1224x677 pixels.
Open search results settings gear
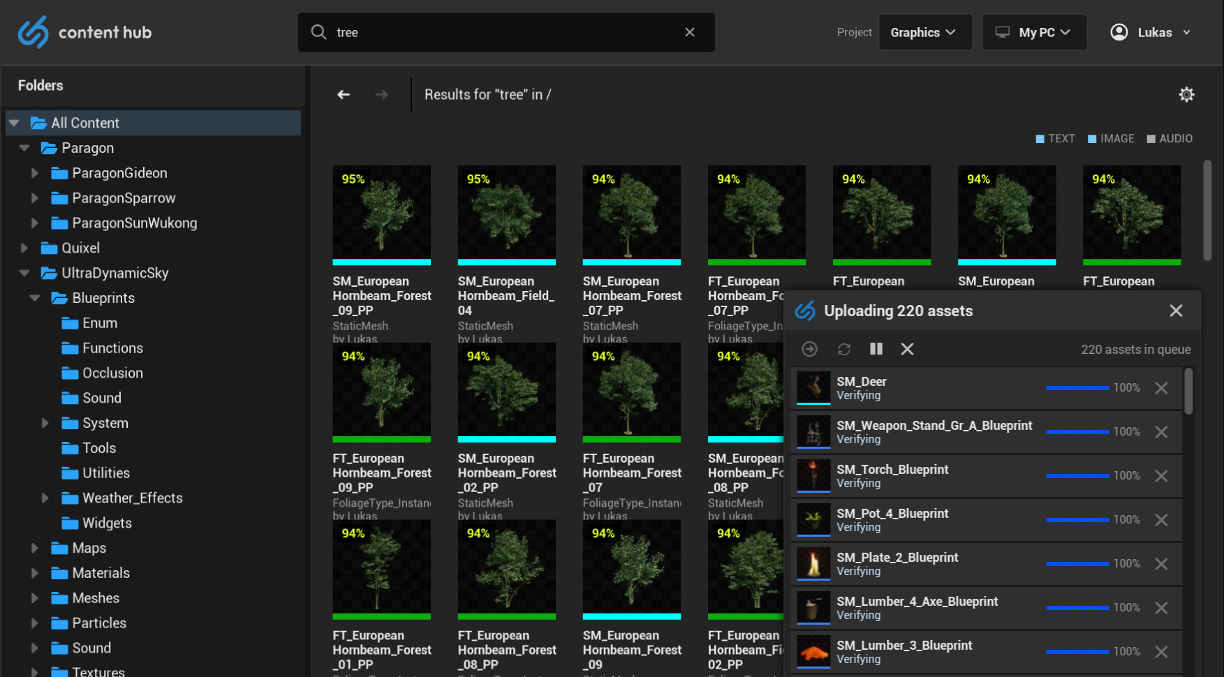tap(1186, 94)
